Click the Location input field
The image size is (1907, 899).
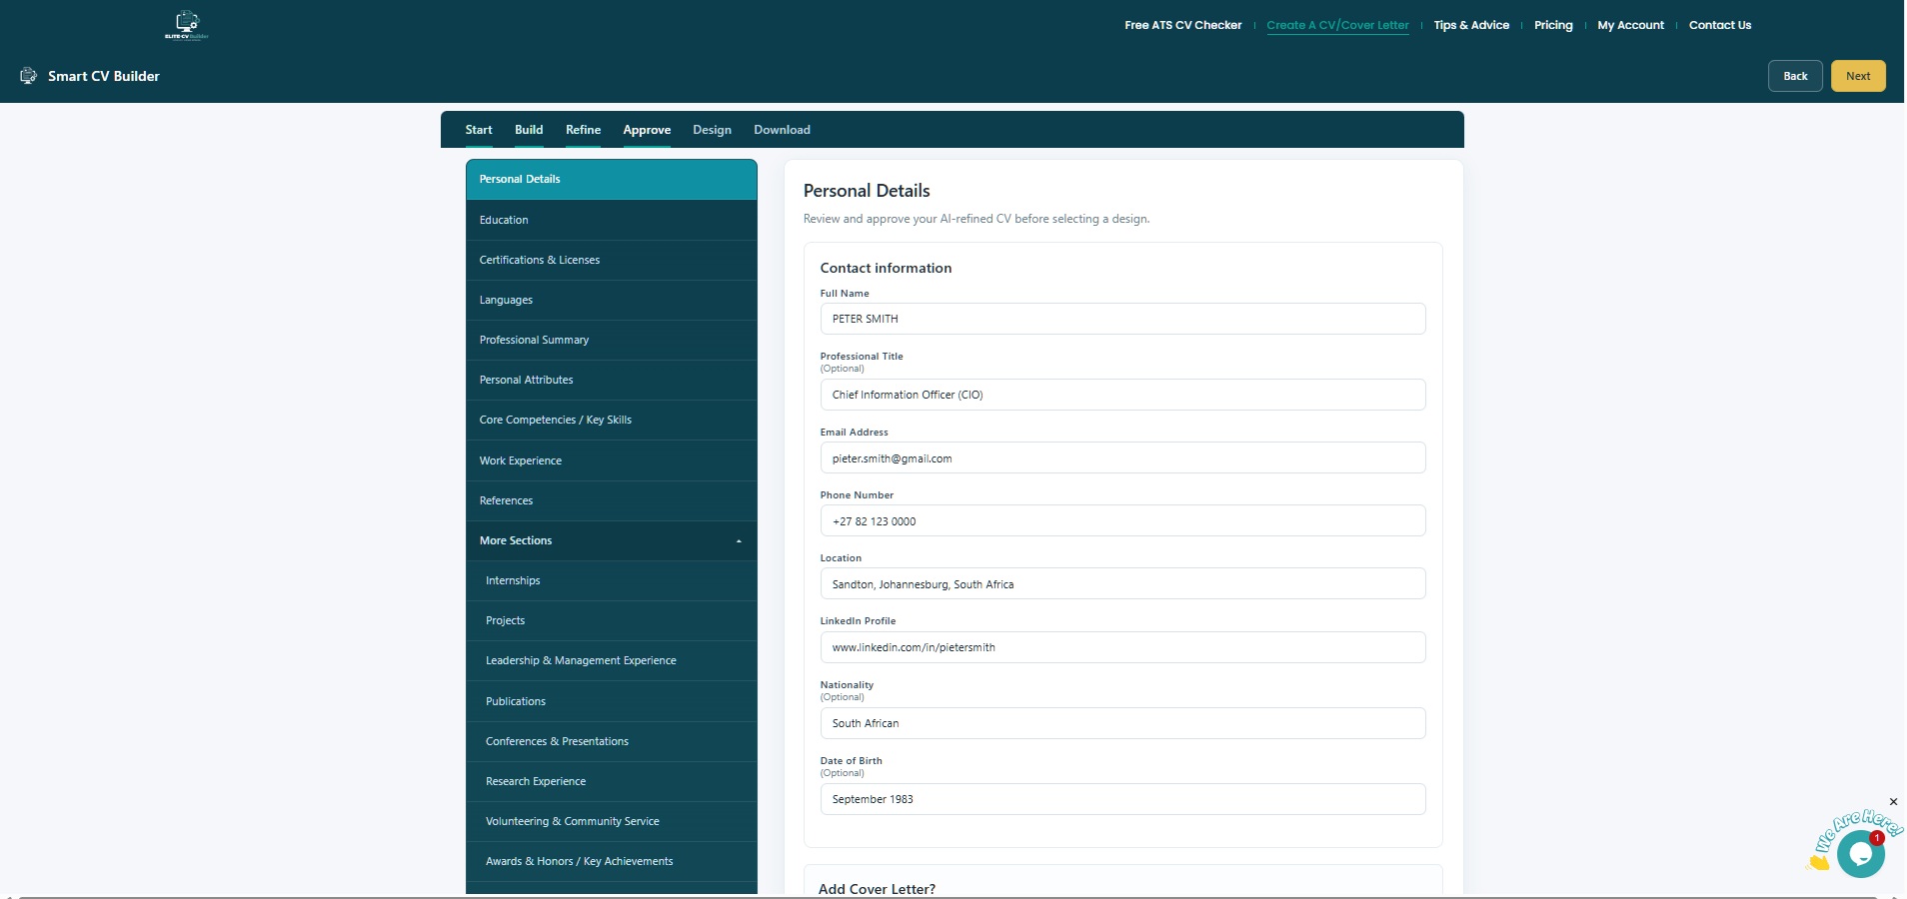point(1122,584)
